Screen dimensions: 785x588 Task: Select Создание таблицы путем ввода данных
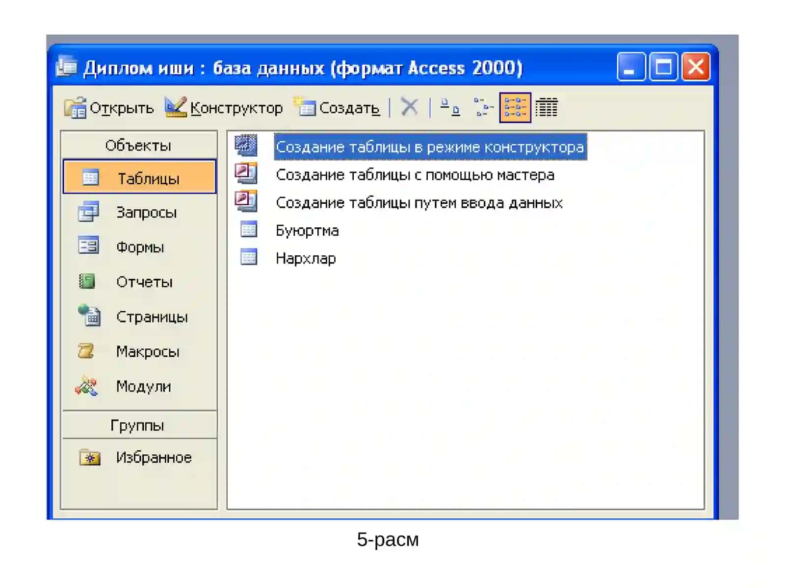pyautogui.click(x=419, y=203)
